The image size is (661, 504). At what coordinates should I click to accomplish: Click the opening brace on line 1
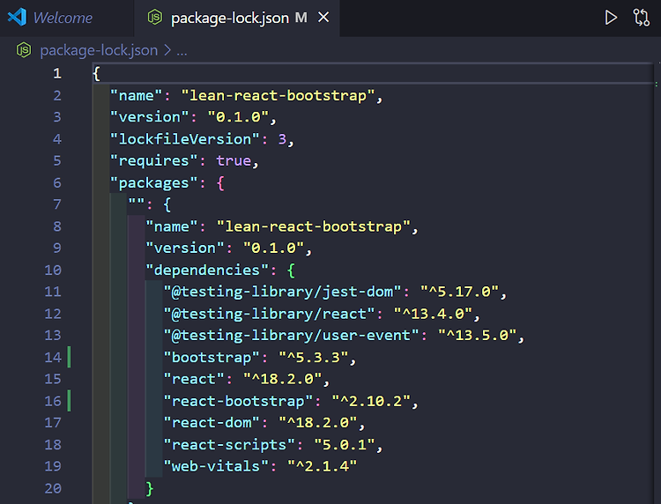(x=97, y=74)
